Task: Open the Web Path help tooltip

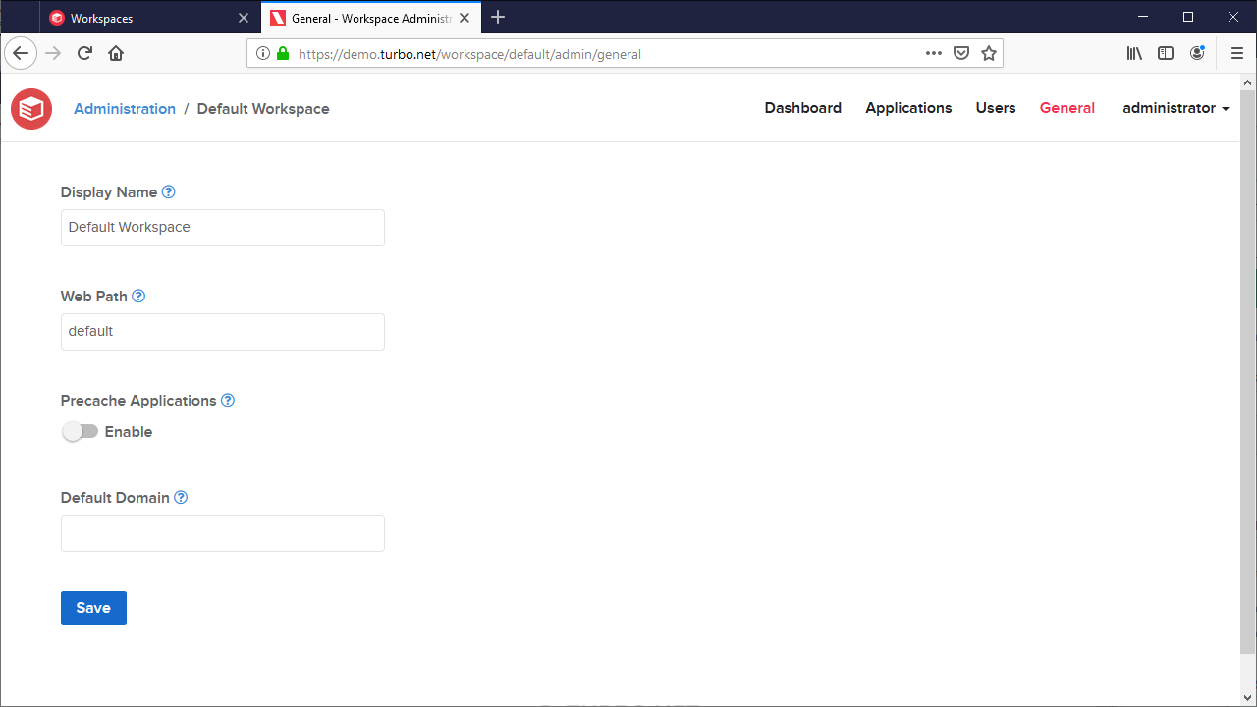Action: [138, 296]
